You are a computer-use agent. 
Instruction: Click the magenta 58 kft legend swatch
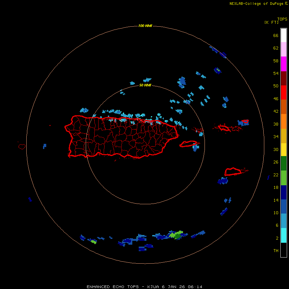pos(284,64)
